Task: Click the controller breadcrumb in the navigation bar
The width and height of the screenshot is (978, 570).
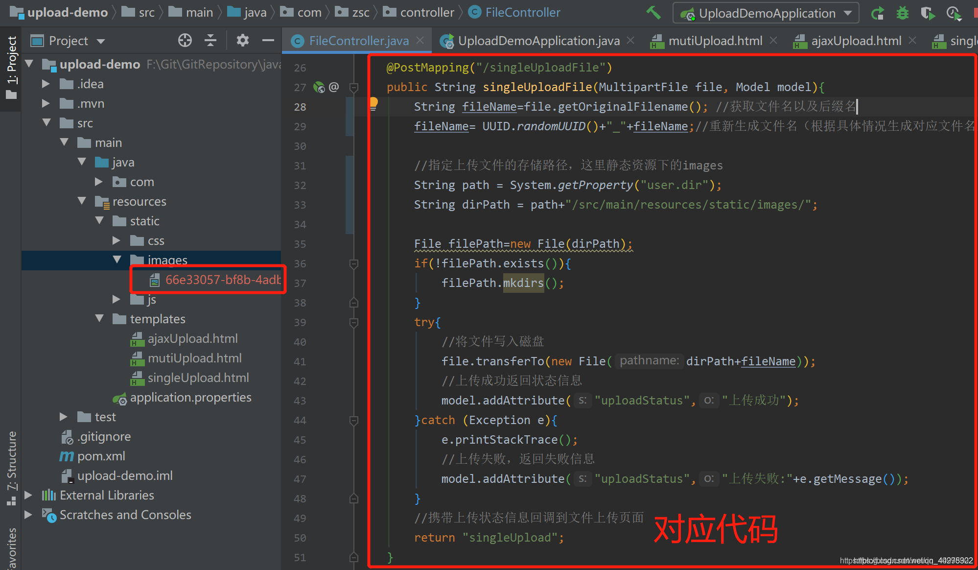Action: click(427, 12)
